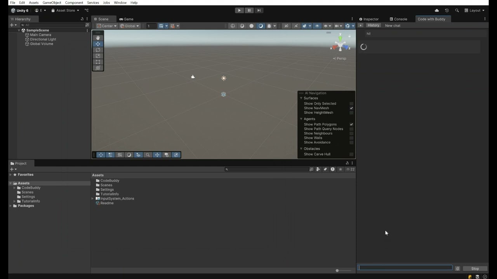This screenshot has width=497, height=279.
Task: Enable Show Path Query Nodes checkbox
Action: coord(351,129)
